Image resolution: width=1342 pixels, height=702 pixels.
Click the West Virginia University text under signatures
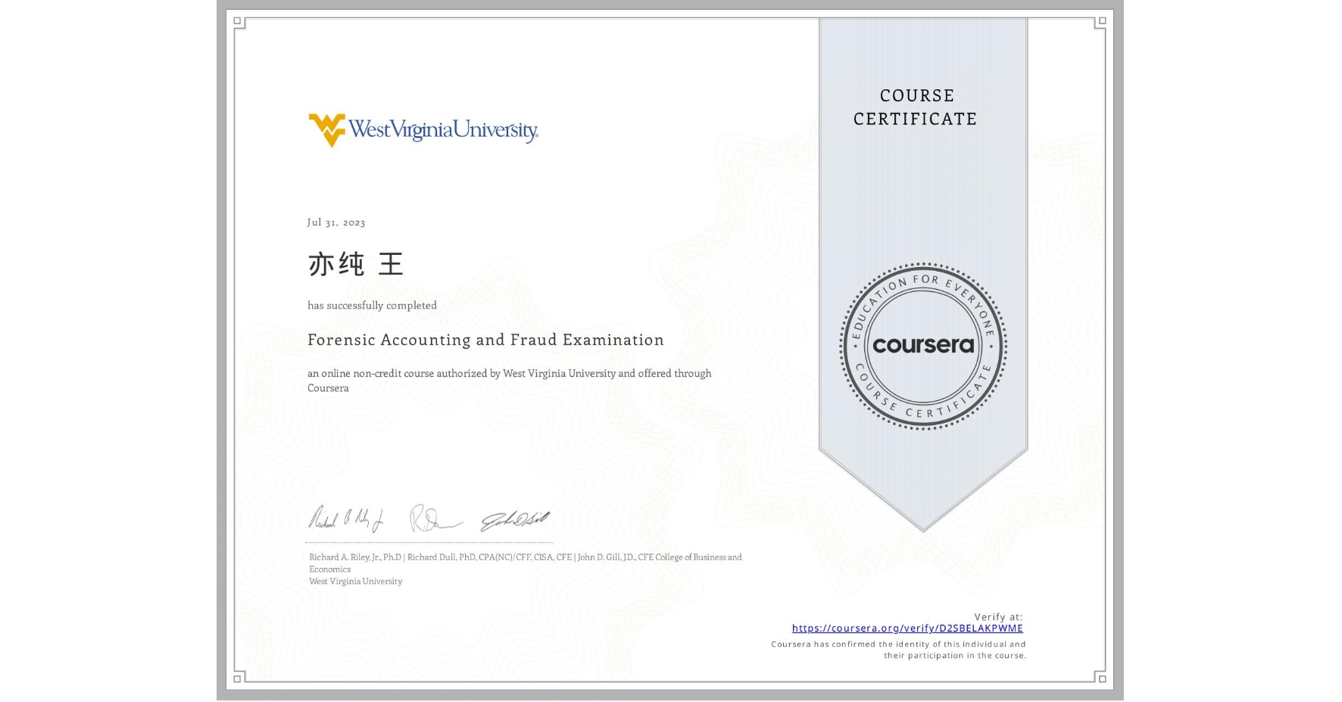(x=354, y=581)
